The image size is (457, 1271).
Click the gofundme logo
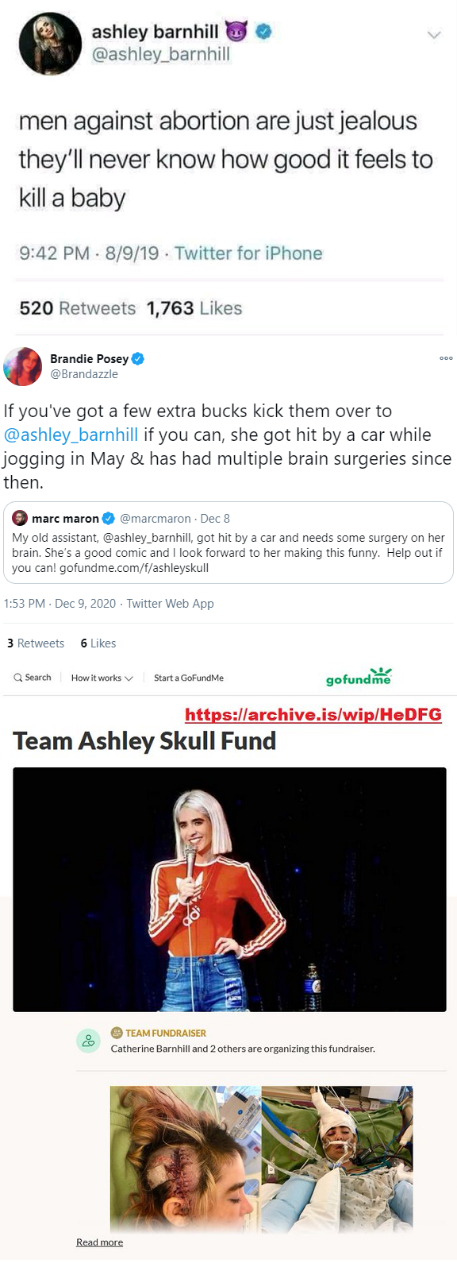[359, 677]
